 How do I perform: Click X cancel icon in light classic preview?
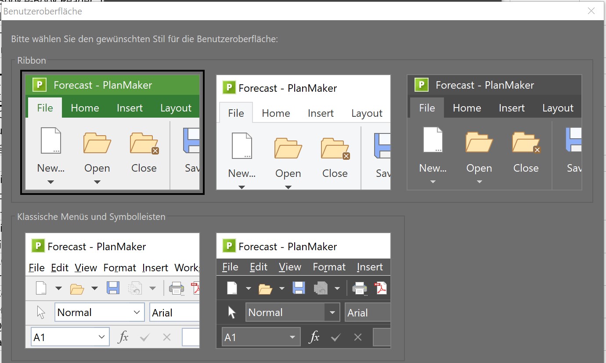click(x=166, y=337)
